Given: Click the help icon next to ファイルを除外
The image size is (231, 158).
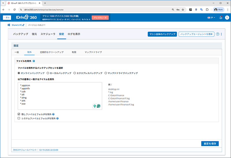Looking at the screenshot, I should (34, 61).
